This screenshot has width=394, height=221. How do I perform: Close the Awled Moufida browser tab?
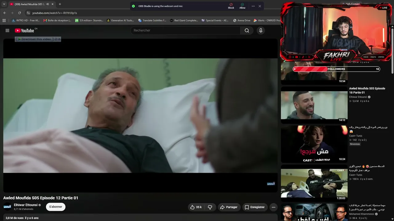coord(52,4)
